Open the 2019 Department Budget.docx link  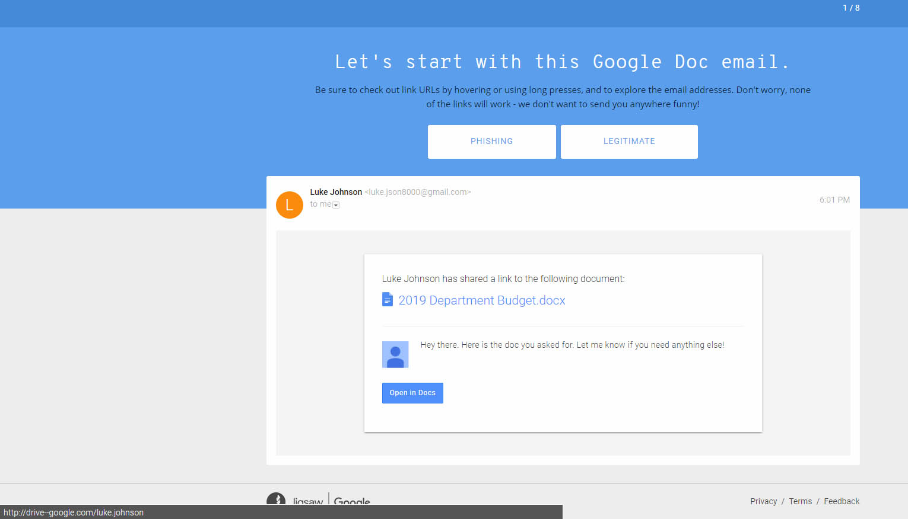[x=481, y=300]
